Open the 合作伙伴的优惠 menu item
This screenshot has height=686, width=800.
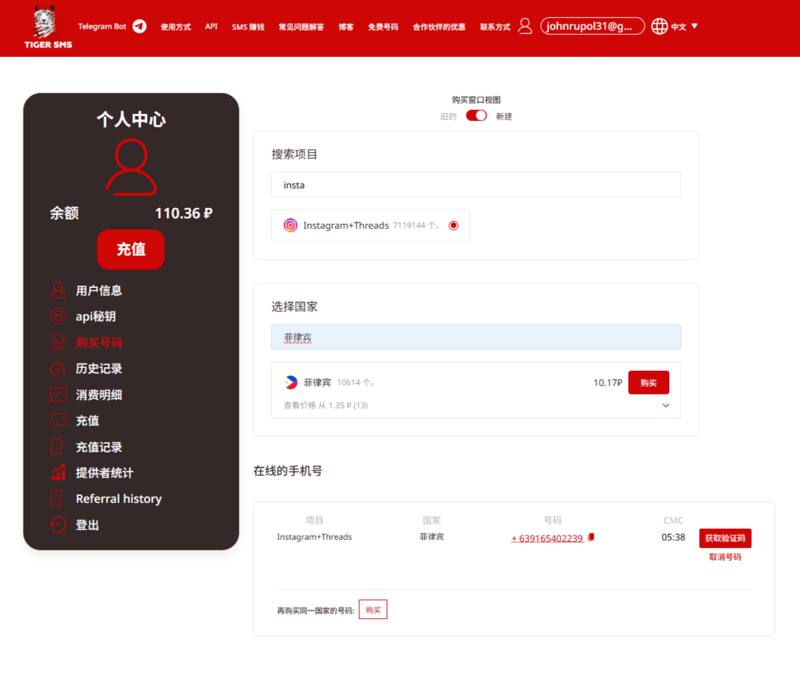(439, 27)
